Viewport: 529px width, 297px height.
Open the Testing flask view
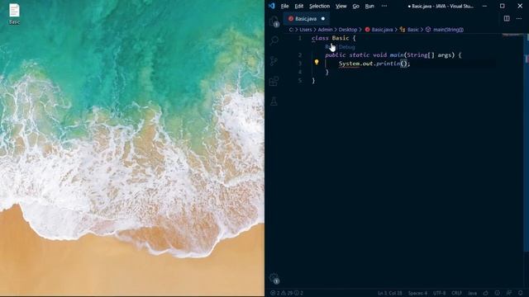click(274, 101)
